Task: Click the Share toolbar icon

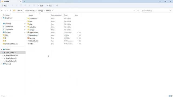Action: (29, 6)
